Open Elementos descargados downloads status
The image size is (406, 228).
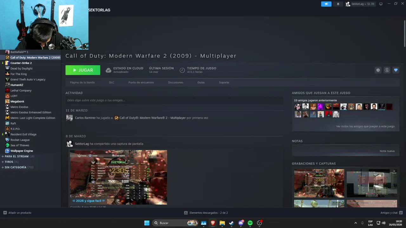206,213
